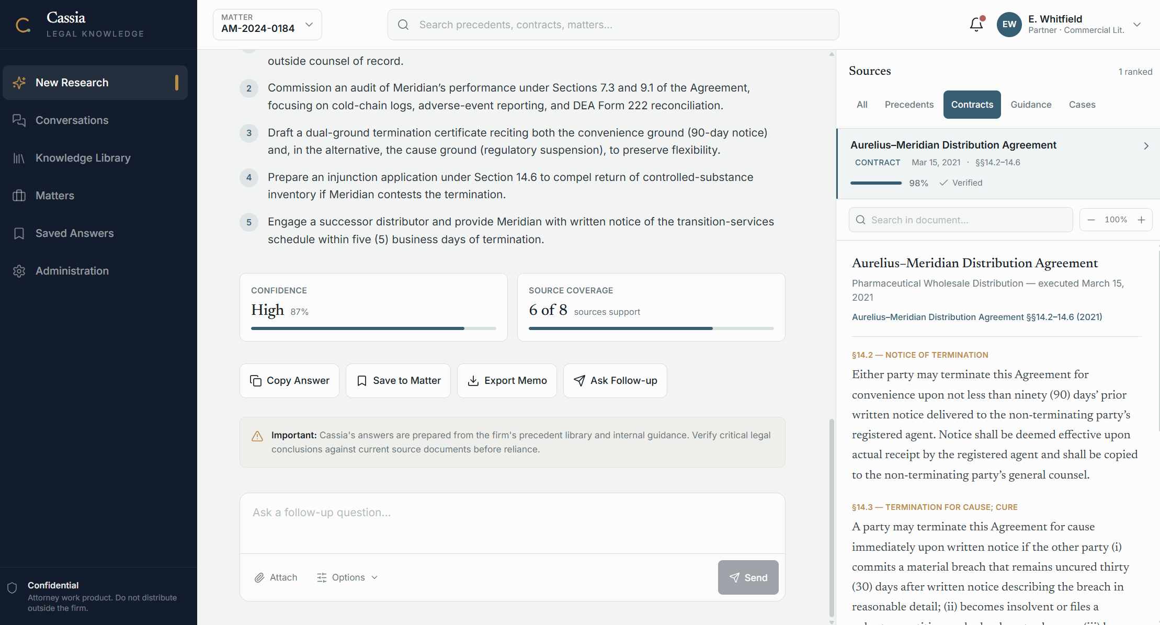Image resolution: width=1160 pixels, height=625 pixels.
Task: Switch Sources filter to All tab
Action: (x=862, y=105)
